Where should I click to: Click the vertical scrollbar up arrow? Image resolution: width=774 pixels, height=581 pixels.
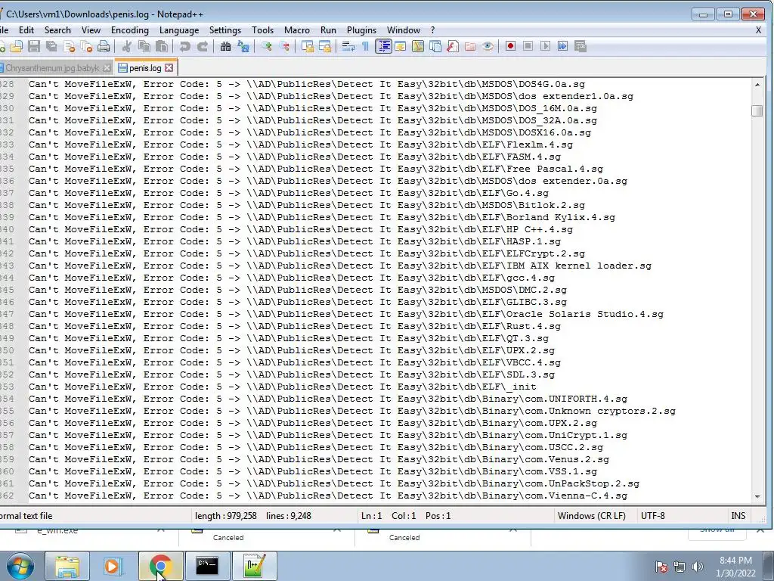[x=757, y=85]
